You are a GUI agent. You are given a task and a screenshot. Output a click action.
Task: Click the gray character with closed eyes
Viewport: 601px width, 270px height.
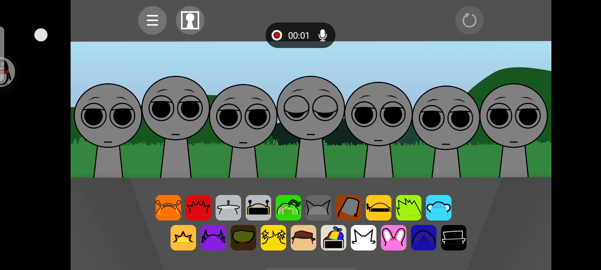pos(311,112)
